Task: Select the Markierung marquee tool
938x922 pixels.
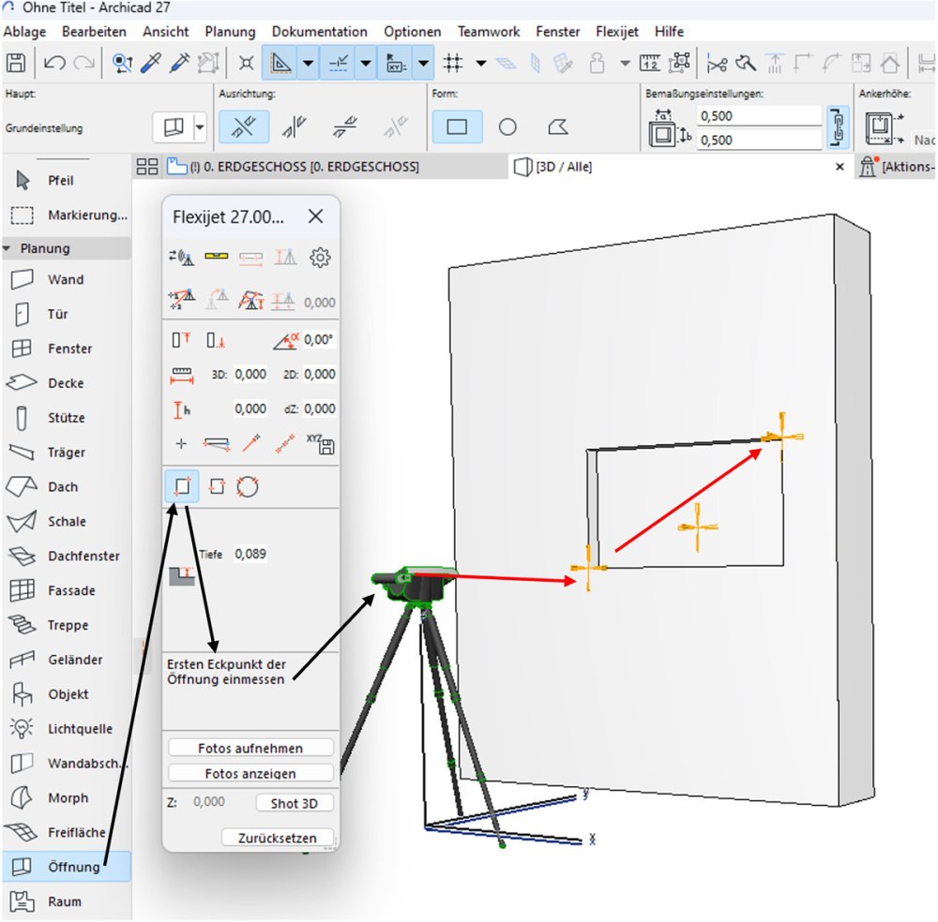Action: coord(66,215)
